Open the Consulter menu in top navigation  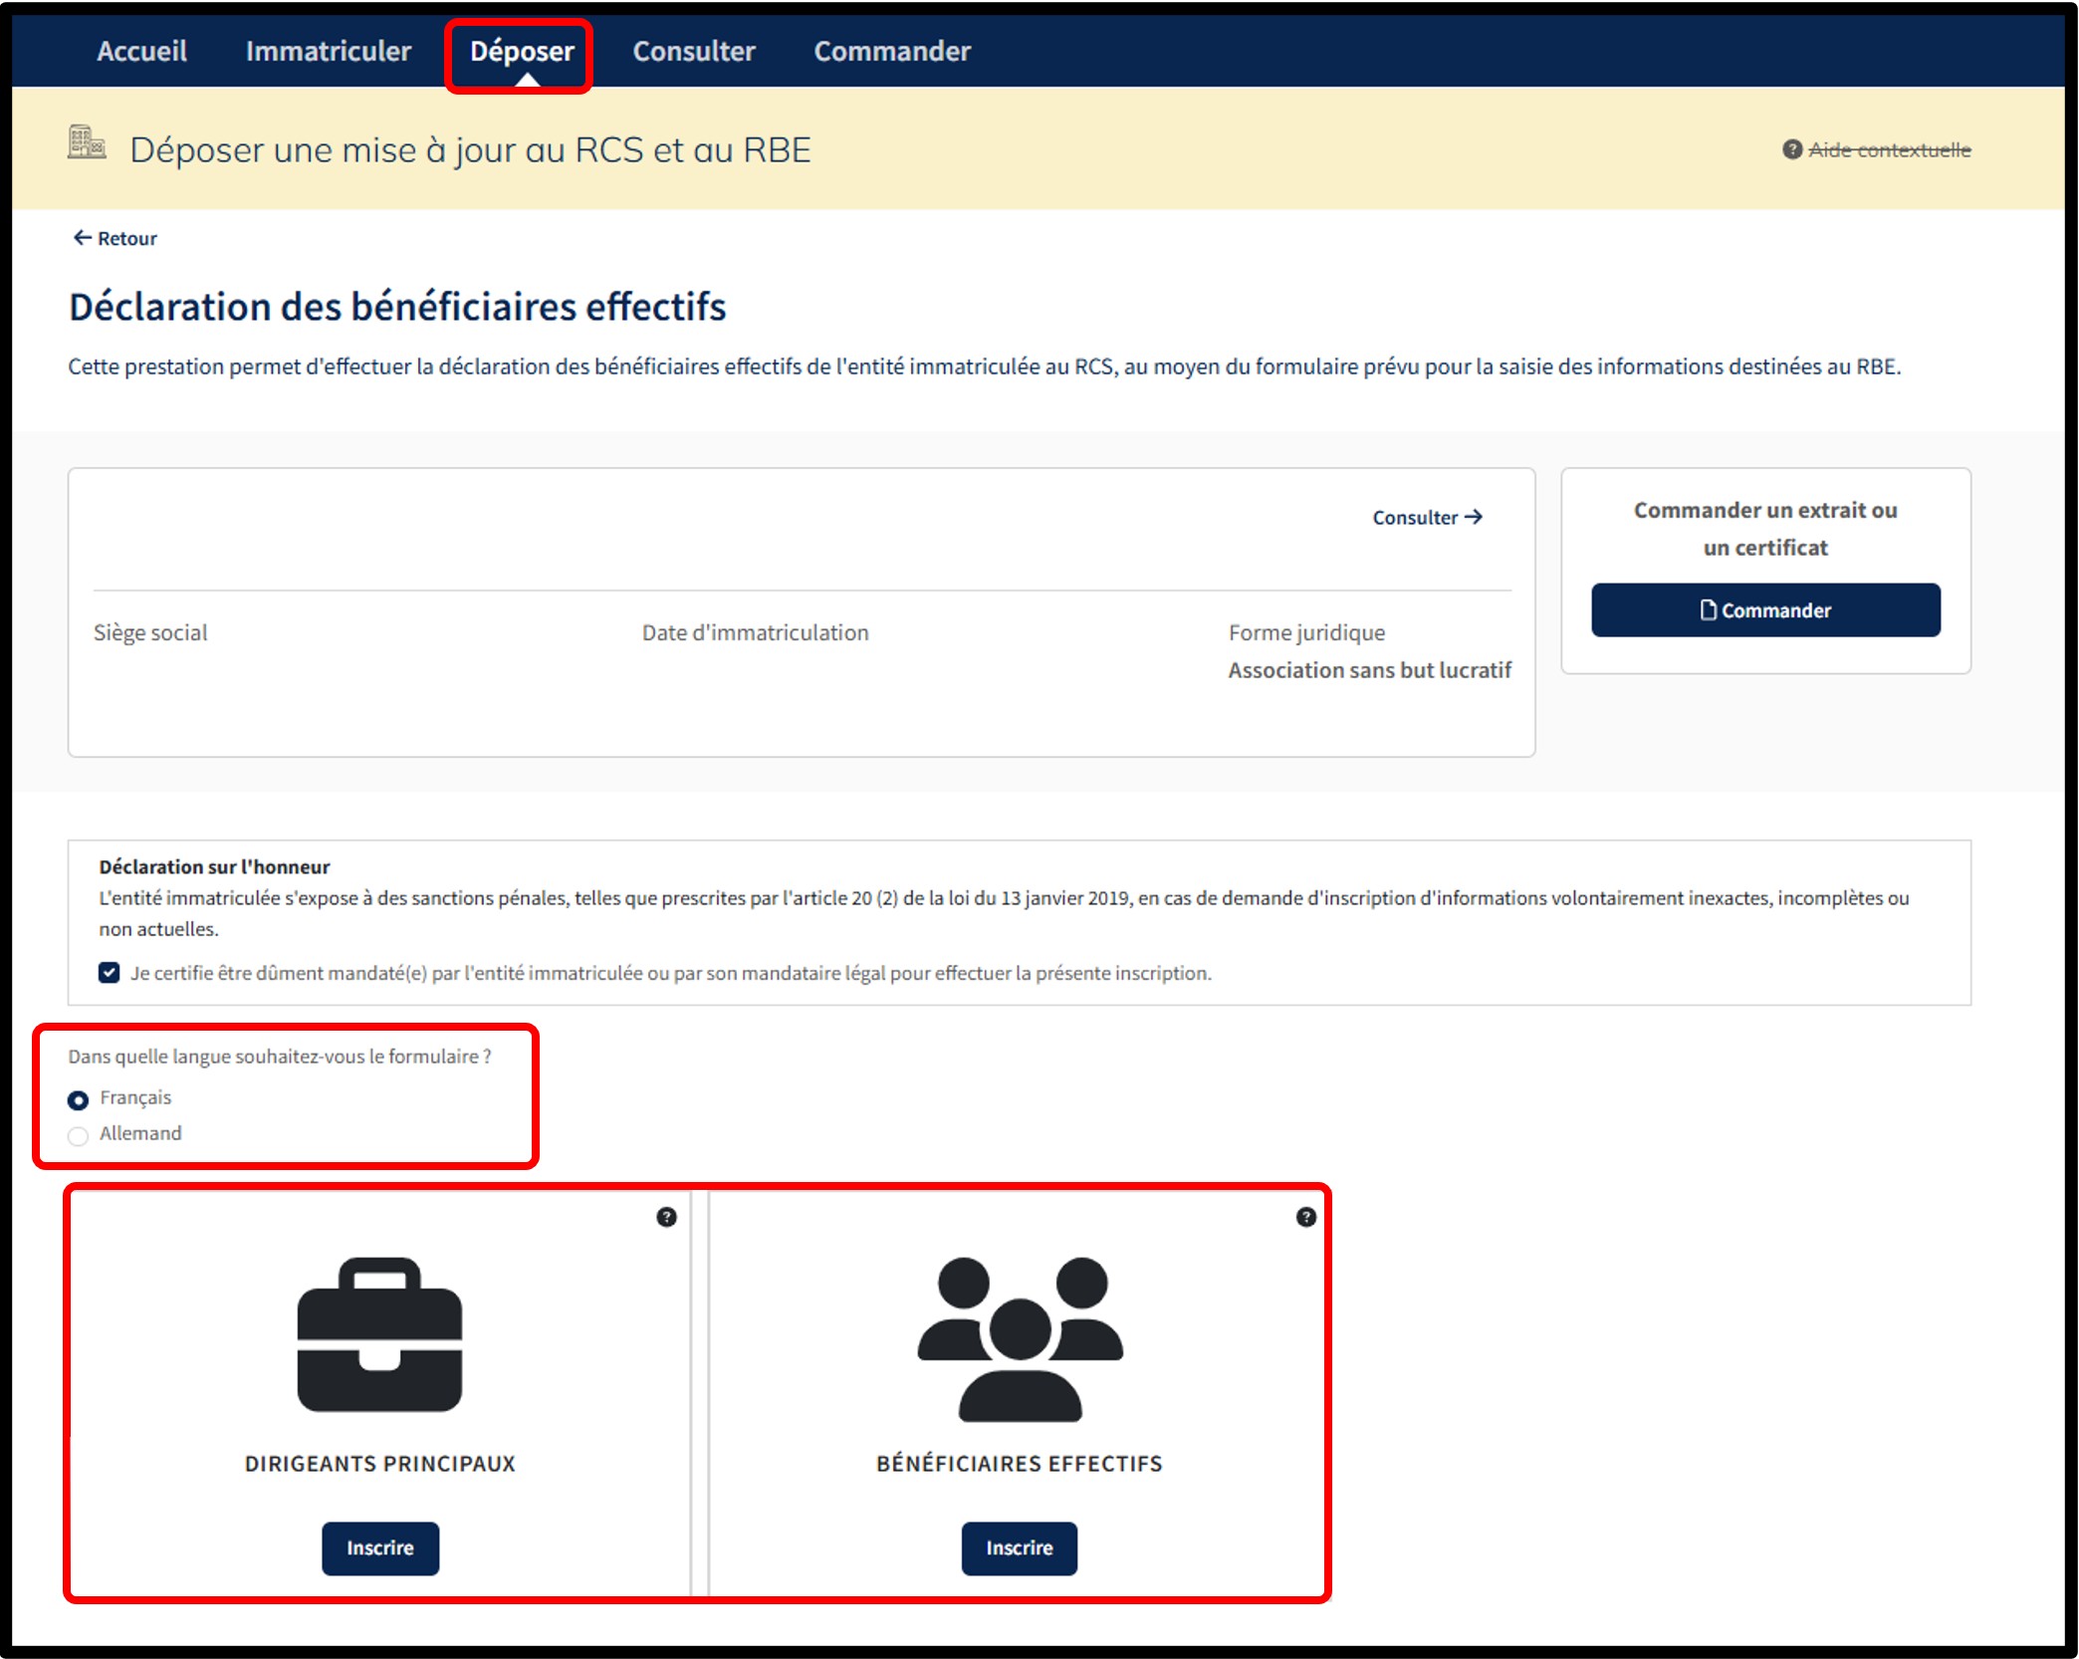[693, 51]
